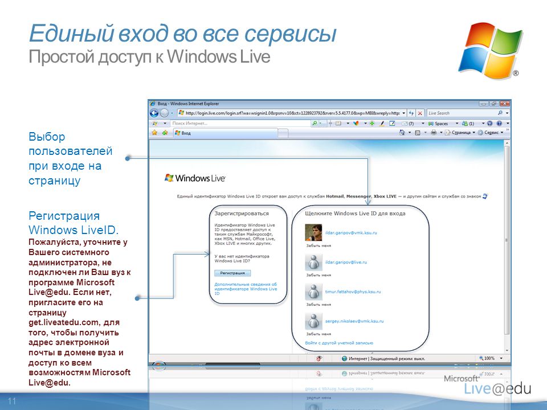Click 'Забыть меня' under sergey.nikolaev@vmk.ksu.ru
Viewport: 547px width, 410px height.
(x=319, y=334)
